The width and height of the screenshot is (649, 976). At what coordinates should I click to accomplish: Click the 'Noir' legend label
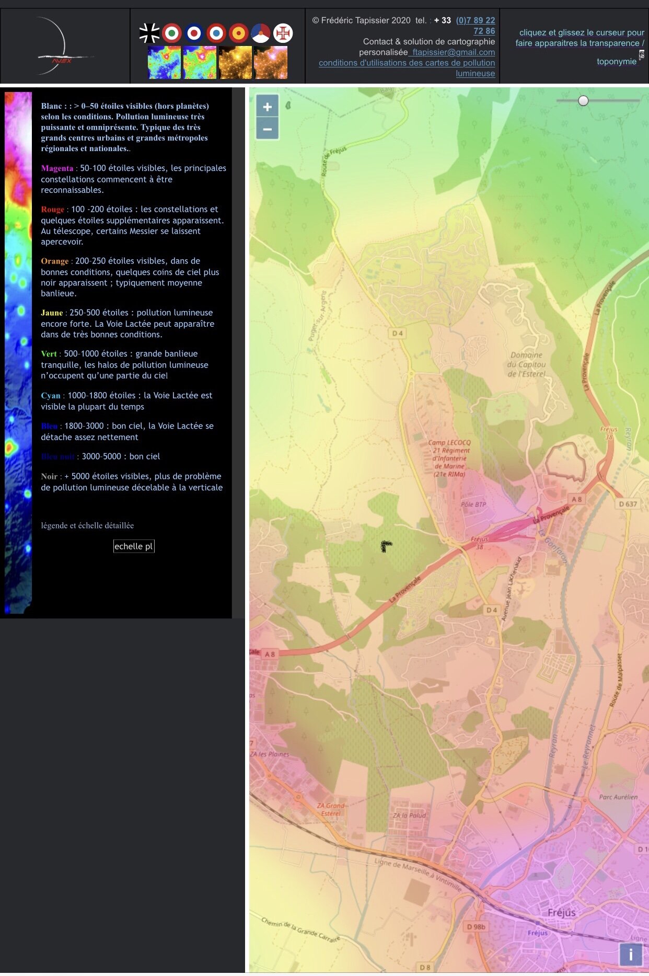click(49, 476)
